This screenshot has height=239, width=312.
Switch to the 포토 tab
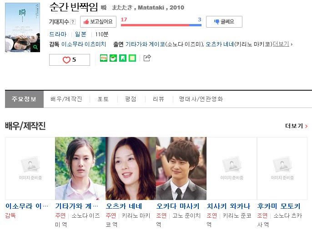[103, 99]
